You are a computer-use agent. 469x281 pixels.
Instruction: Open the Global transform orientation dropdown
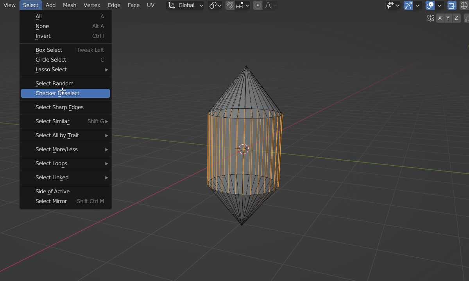click(186, 5)
